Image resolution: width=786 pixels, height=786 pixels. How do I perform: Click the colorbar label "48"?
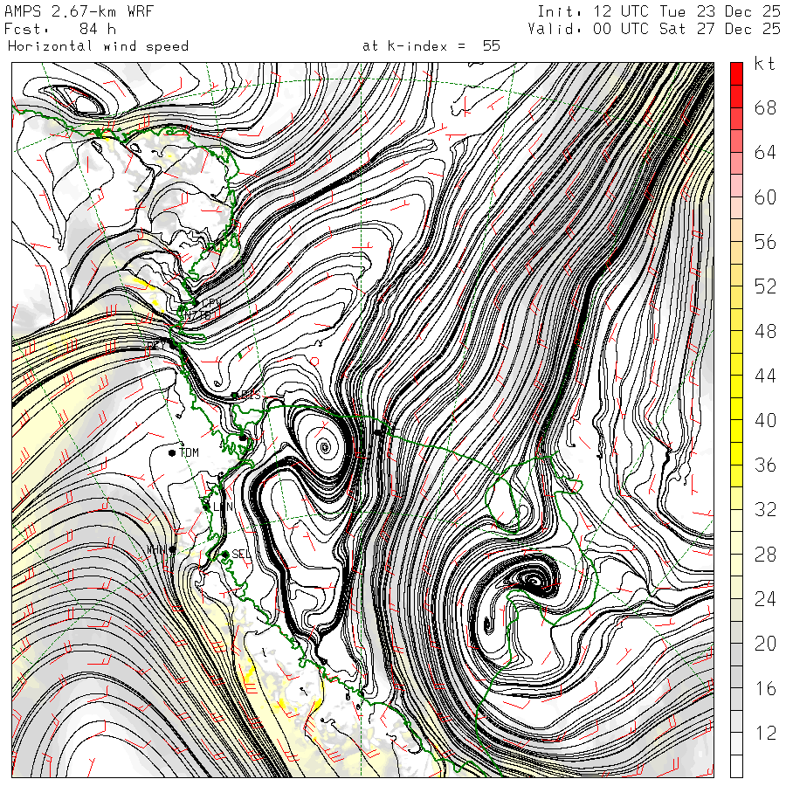[x=765, y=331]
